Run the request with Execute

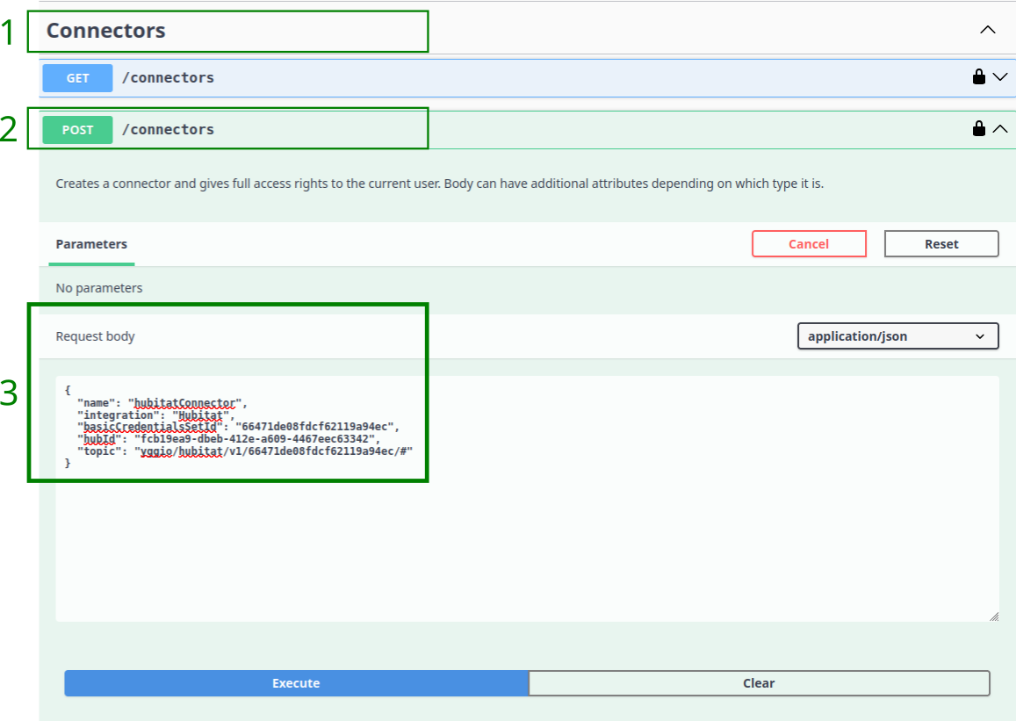point(296,683)
